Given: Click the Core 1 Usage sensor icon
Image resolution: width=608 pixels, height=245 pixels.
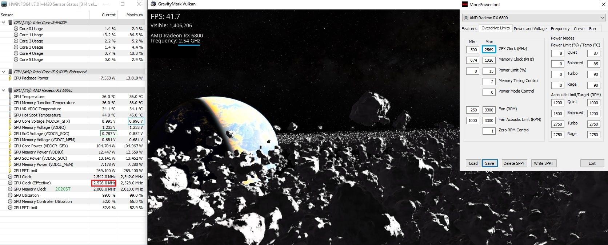Looking at the screenshot, I should (16, 35).
